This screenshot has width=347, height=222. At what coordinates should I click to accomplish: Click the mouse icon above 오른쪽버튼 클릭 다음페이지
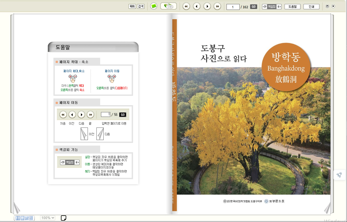point(112,79)
